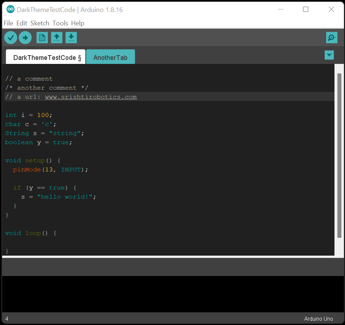Open the Tools menu

coord(60,23)
